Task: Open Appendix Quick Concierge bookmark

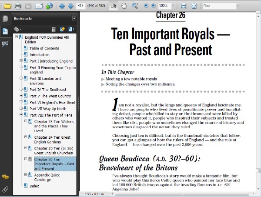Action: coord(47,177)
